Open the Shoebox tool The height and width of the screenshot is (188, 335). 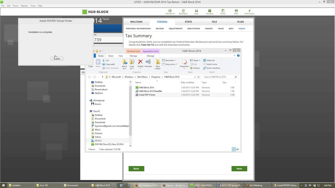(x=210, y=12)
